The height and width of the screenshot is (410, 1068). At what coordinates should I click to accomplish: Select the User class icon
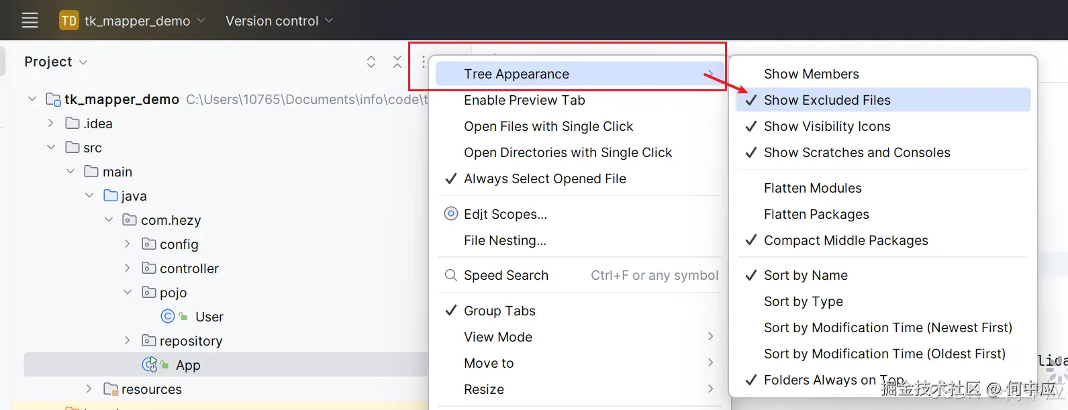coord(168,316)
